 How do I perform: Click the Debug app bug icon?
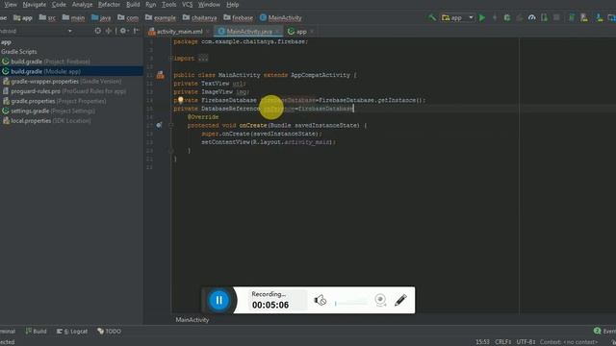click(x=507, y=17)
